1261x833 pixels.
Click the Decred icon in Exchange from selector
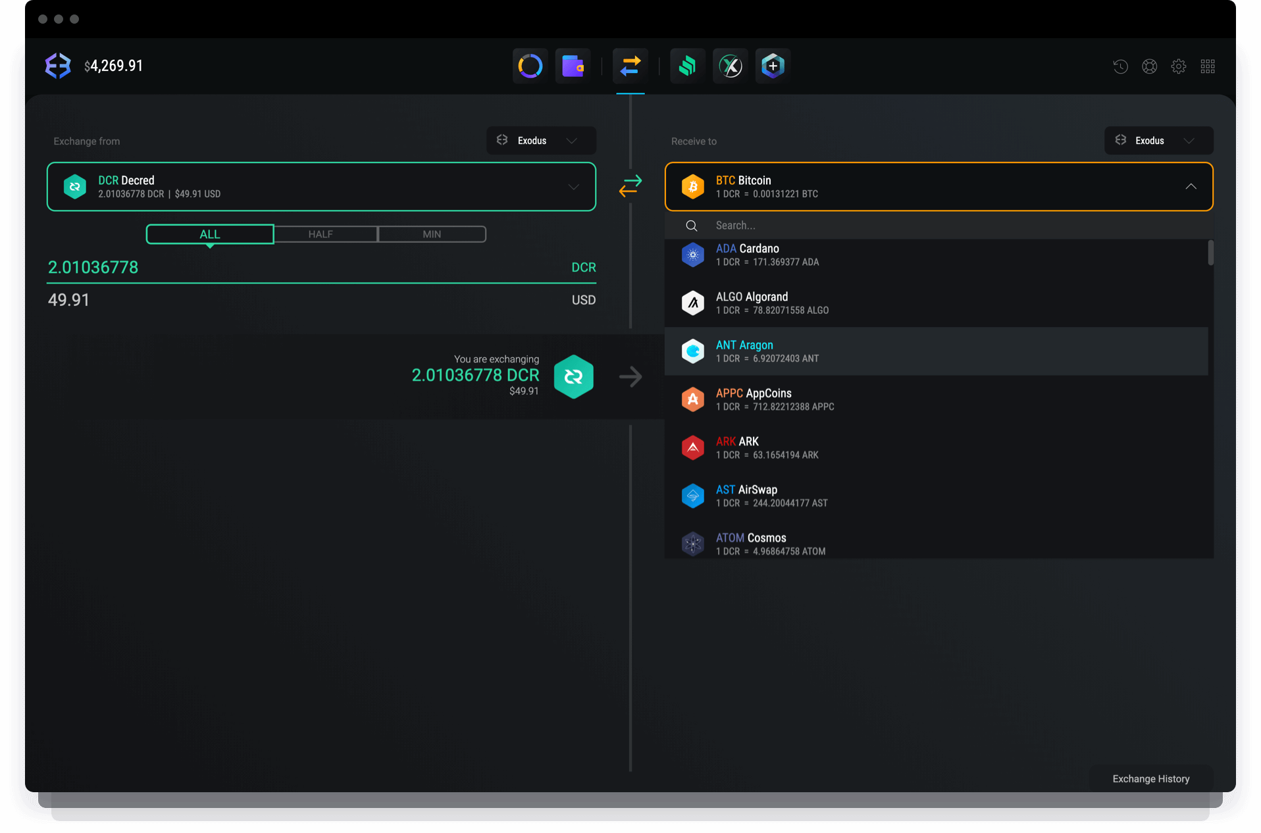(75, 187)
